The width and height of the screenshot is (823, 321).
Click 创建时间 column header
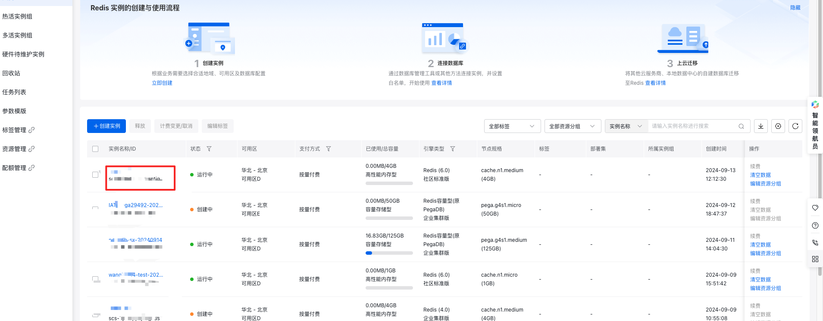point(716,149)
